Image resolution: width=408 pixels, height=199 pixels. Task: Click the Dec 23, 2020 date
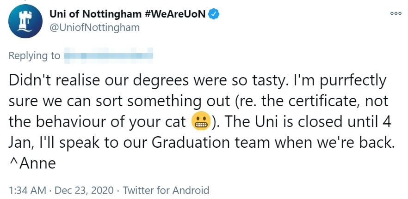point(85,190)
